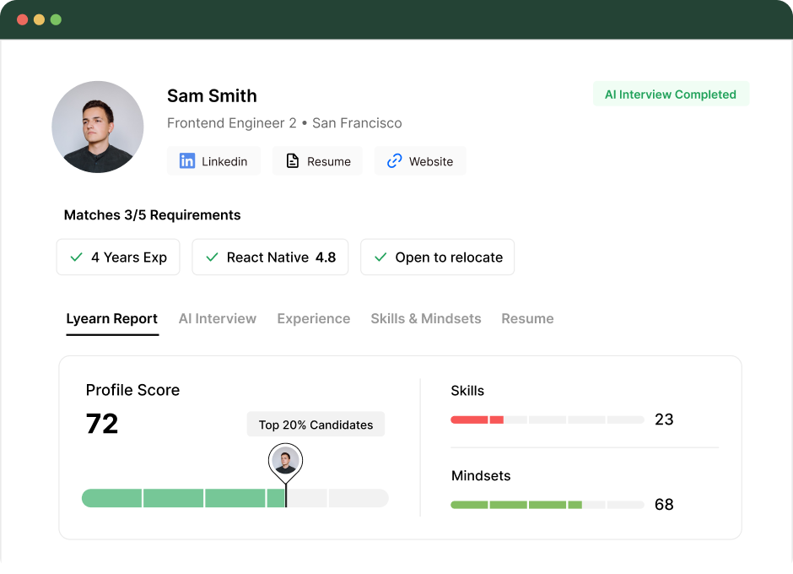Click the red Skills score bar
The image size is (793, 574).
tap(548, 420)
